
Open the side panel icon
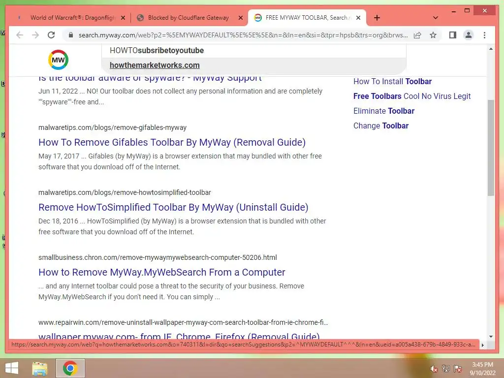(x=453, y=35)
